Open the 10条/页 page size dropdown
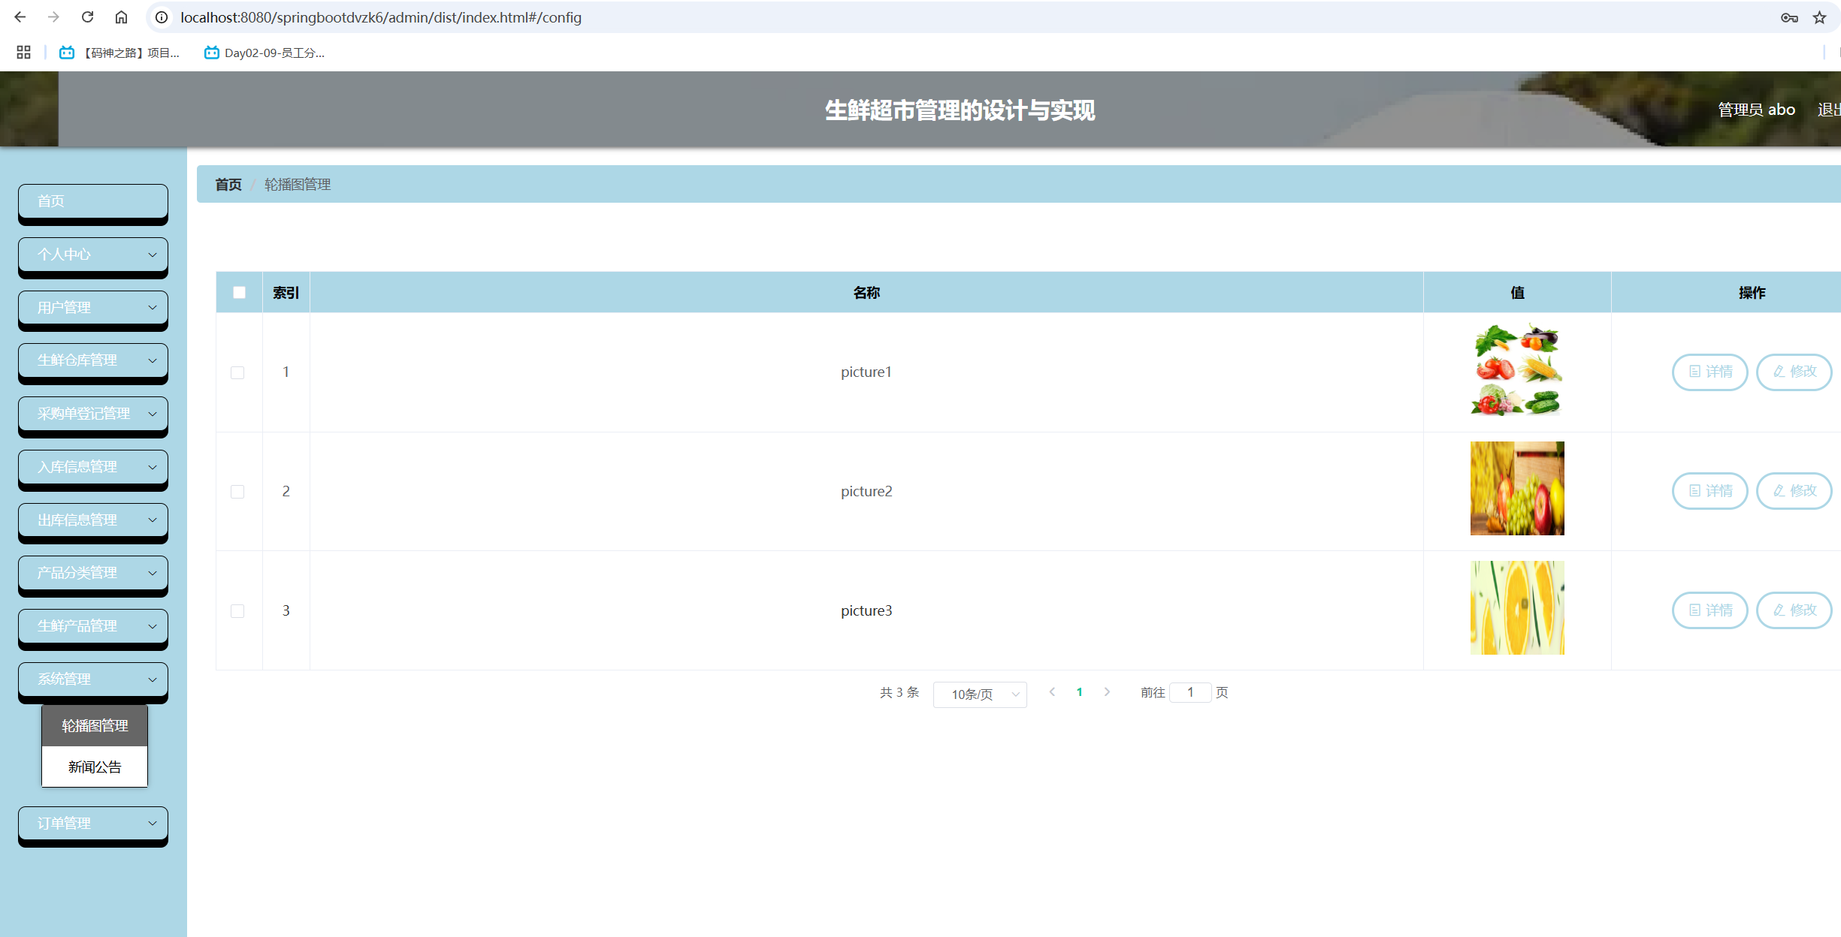Image resolution: width=1841 pixels, height=937 pixels. (980, 694)
